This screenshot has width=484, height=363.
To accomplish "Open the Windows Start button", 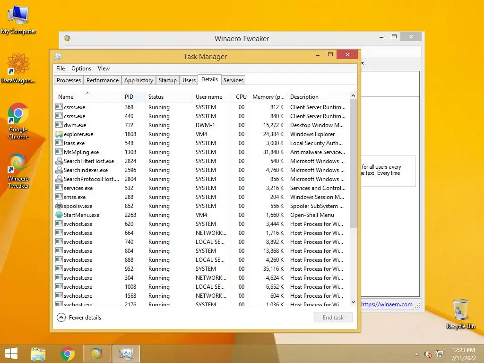I will point(11,354).
